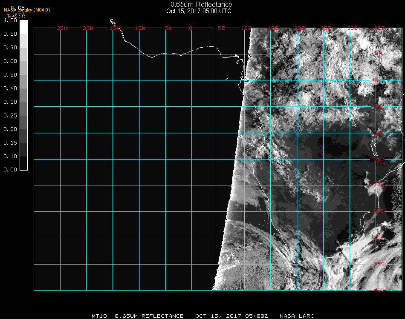Click the 25E longitude label
This screenshot has width=405, height=319.
pyautogui.click(x=326, y=28)
